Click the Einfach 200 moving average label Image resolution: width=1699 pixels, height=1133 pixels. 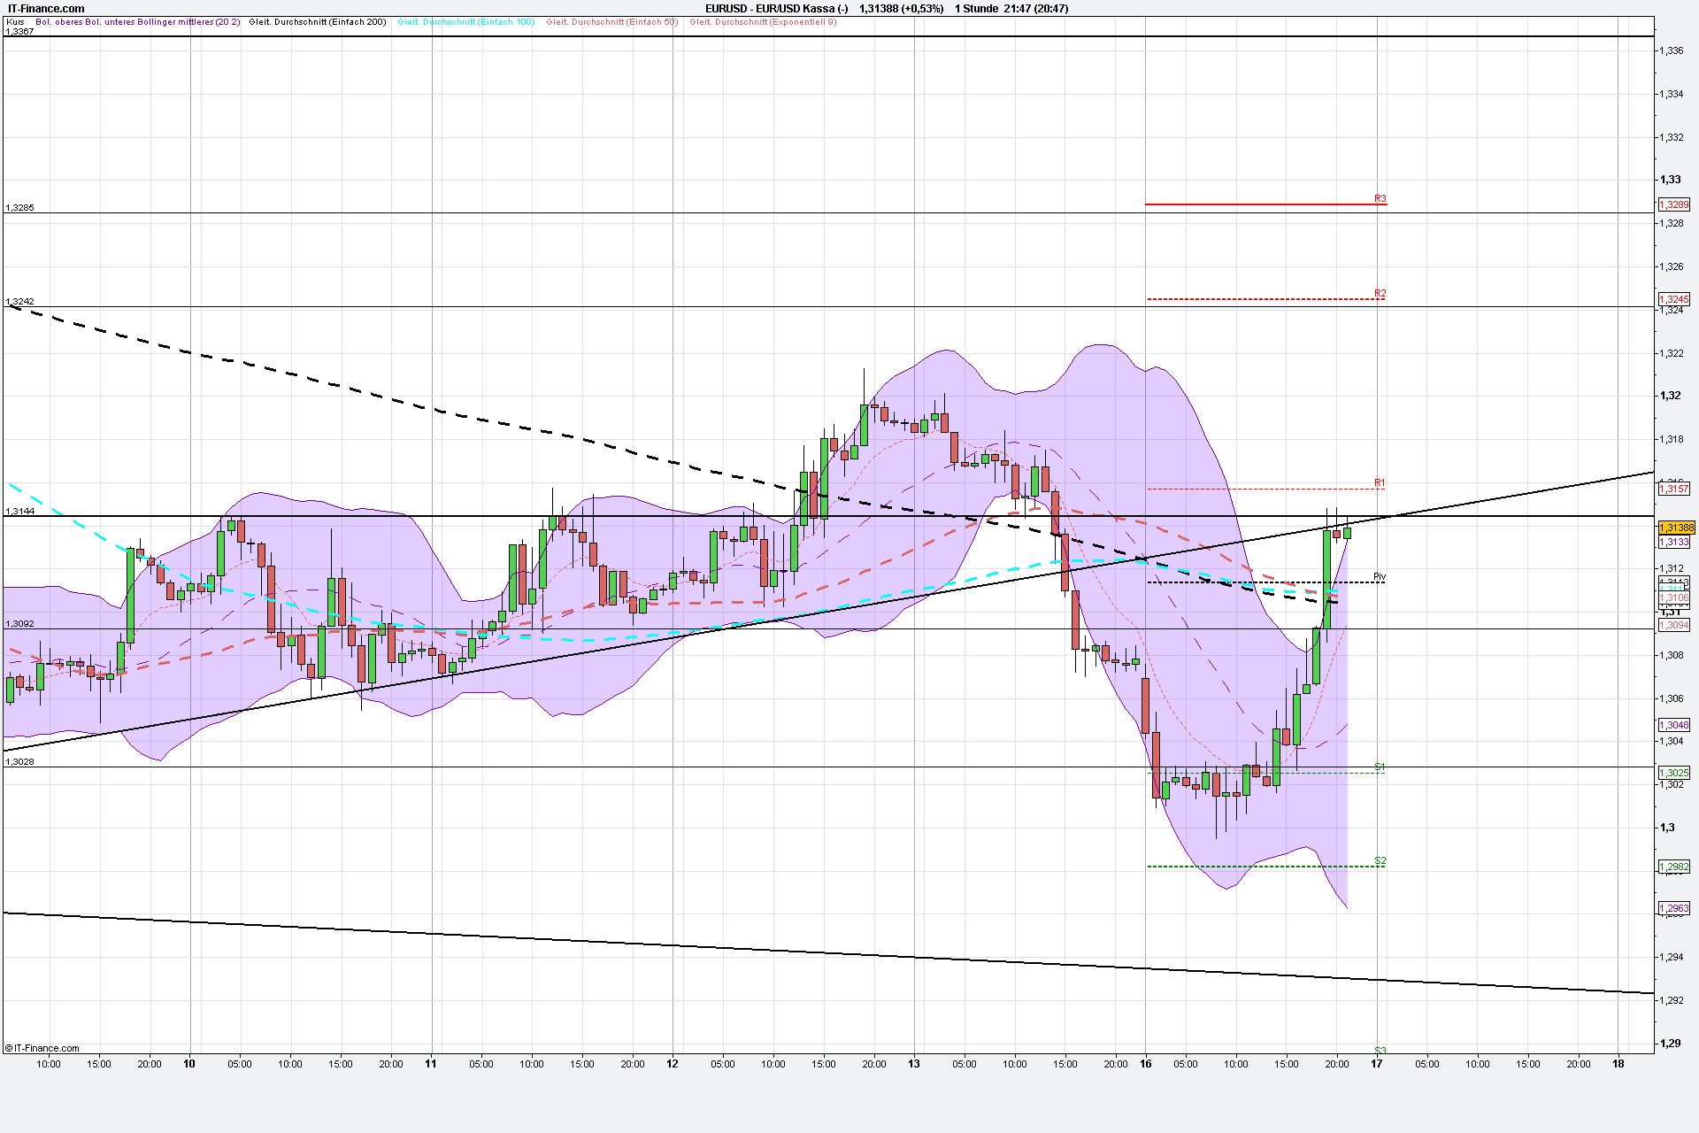(318, 22)
